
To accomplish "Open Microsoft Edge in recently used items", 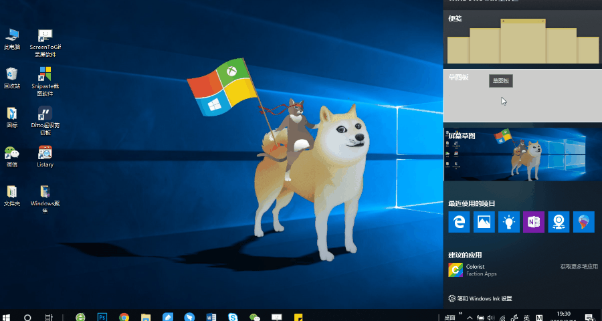I will (x=460, y=222).
